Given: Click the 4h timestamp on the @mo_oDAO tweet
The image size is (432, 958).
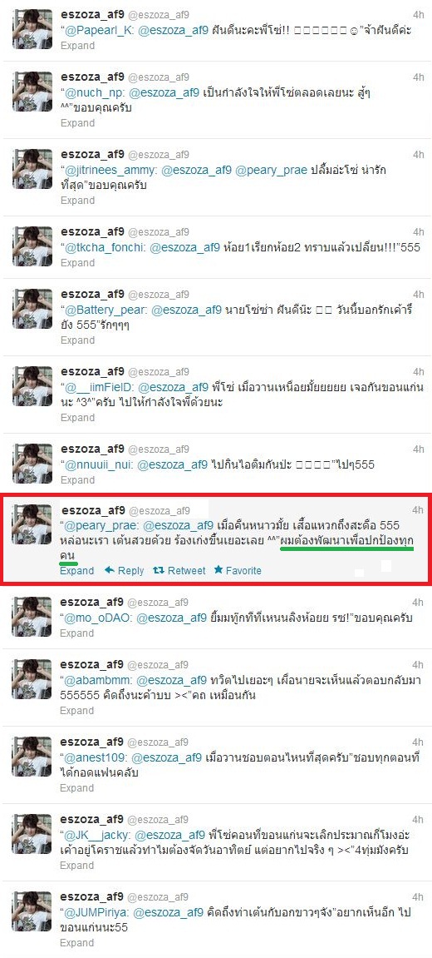Looking at the screenshot, I should 418,602.
